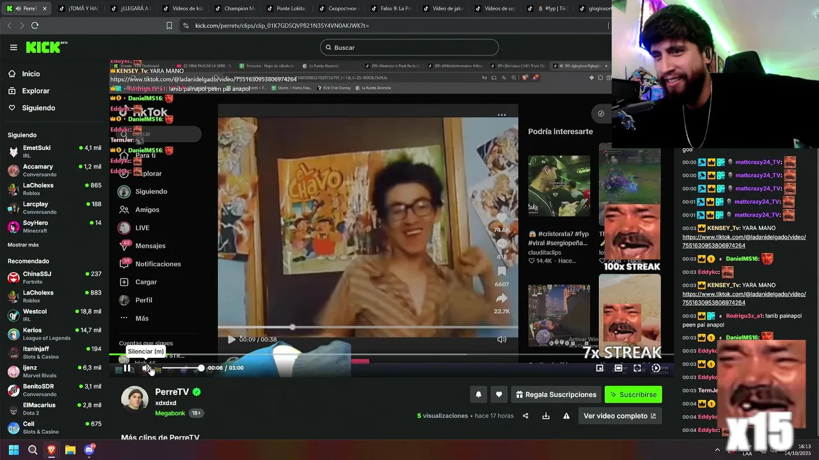Viewport: 819px width, 460px height.
Task: Switch to the Champion M tab
Action: click(234, 8)
